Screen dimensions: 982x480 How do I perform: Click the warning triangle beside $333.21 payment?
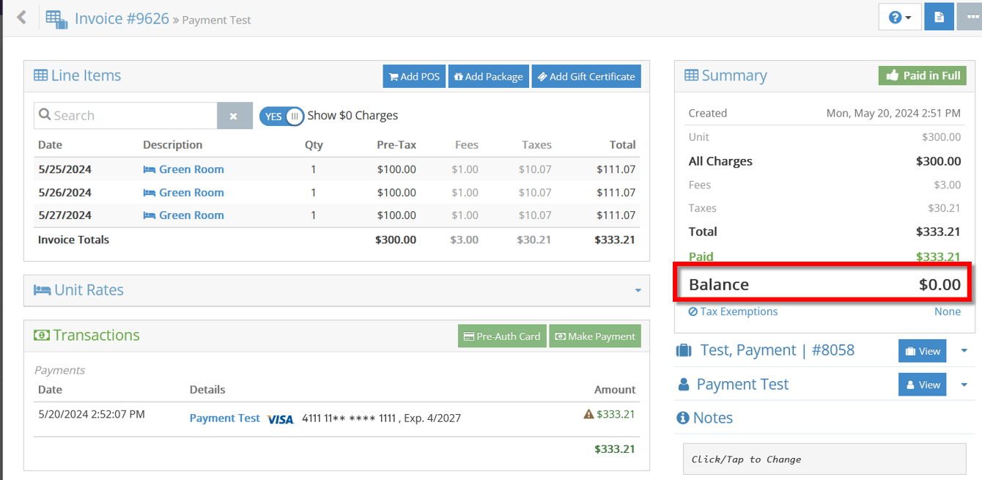pos(588,415)
